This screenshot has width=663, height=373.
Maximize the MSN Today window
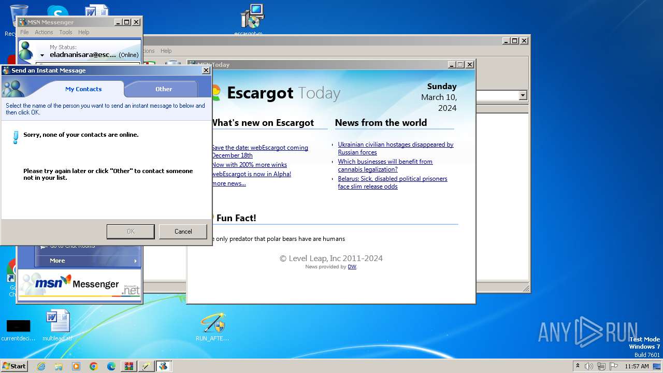[x=460, y=65]
